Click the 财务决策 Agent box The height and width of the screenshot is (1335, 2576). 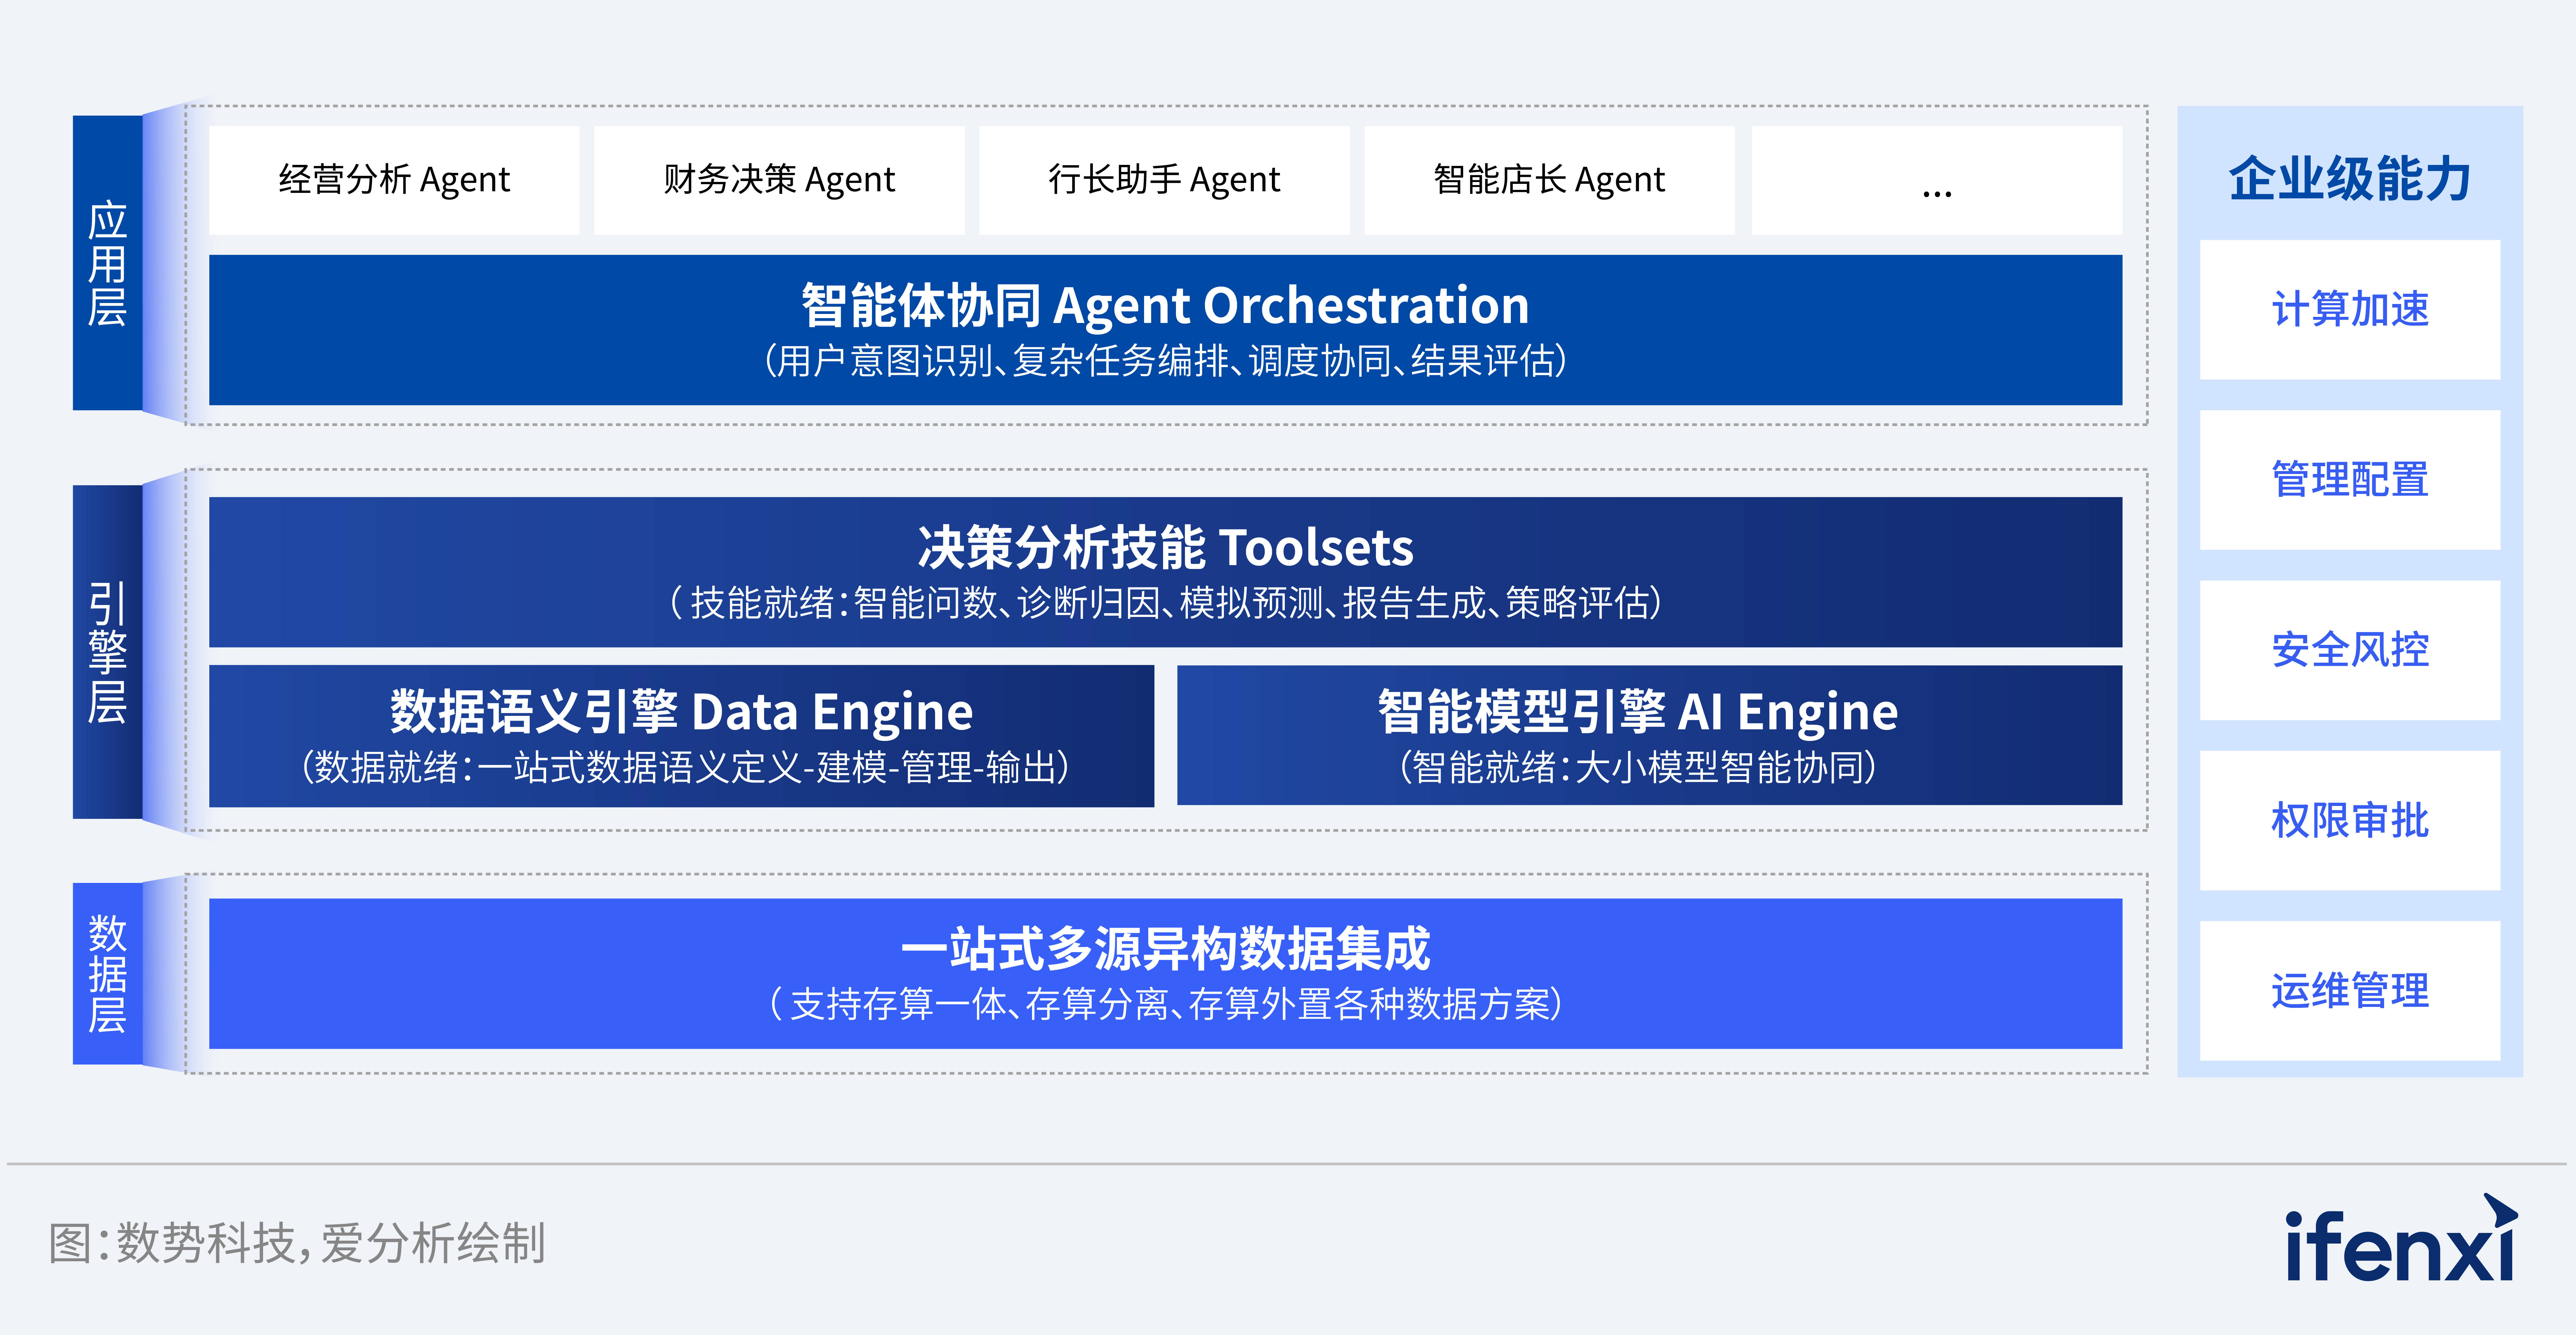pyautogui.click(x=779, y=180)
